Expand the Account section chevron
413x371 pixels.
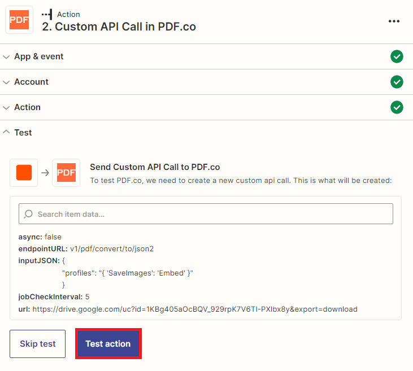point(6,82)
